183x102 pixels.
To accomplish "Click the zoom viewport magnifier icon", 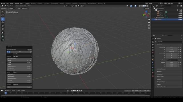I will 149,20.
